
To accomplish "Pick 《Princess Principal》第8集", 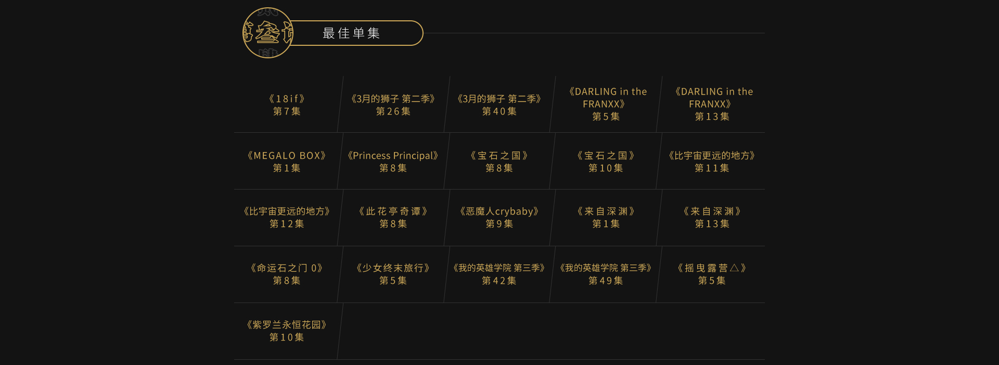I will [x=393, y=161].
